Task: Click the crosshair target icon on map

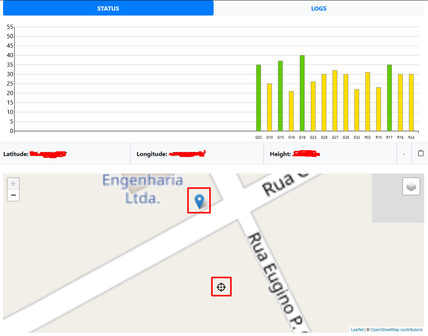Action: point(221,287)
